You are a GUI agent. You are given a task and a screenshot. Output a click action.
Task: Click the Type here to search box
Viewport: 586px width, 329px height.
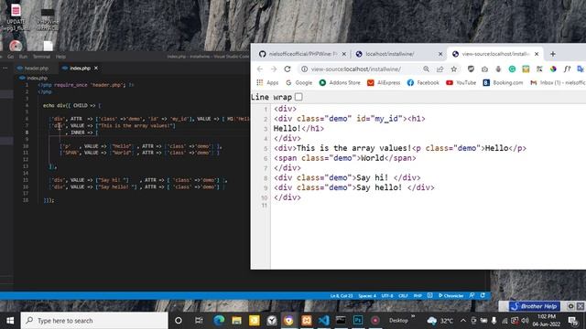[x=94, y=321]
